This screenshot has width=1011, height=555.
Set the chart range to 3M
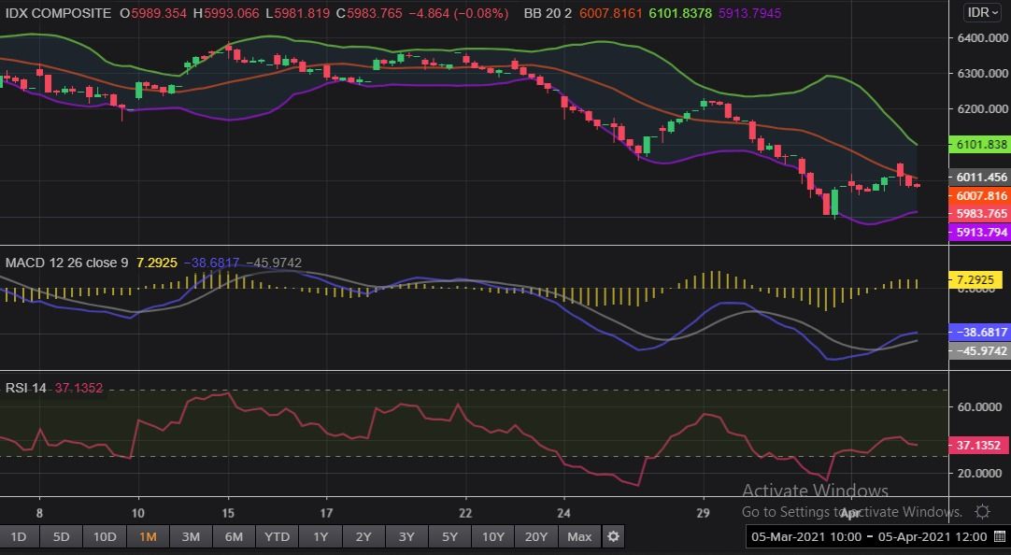tap(191, 536)
